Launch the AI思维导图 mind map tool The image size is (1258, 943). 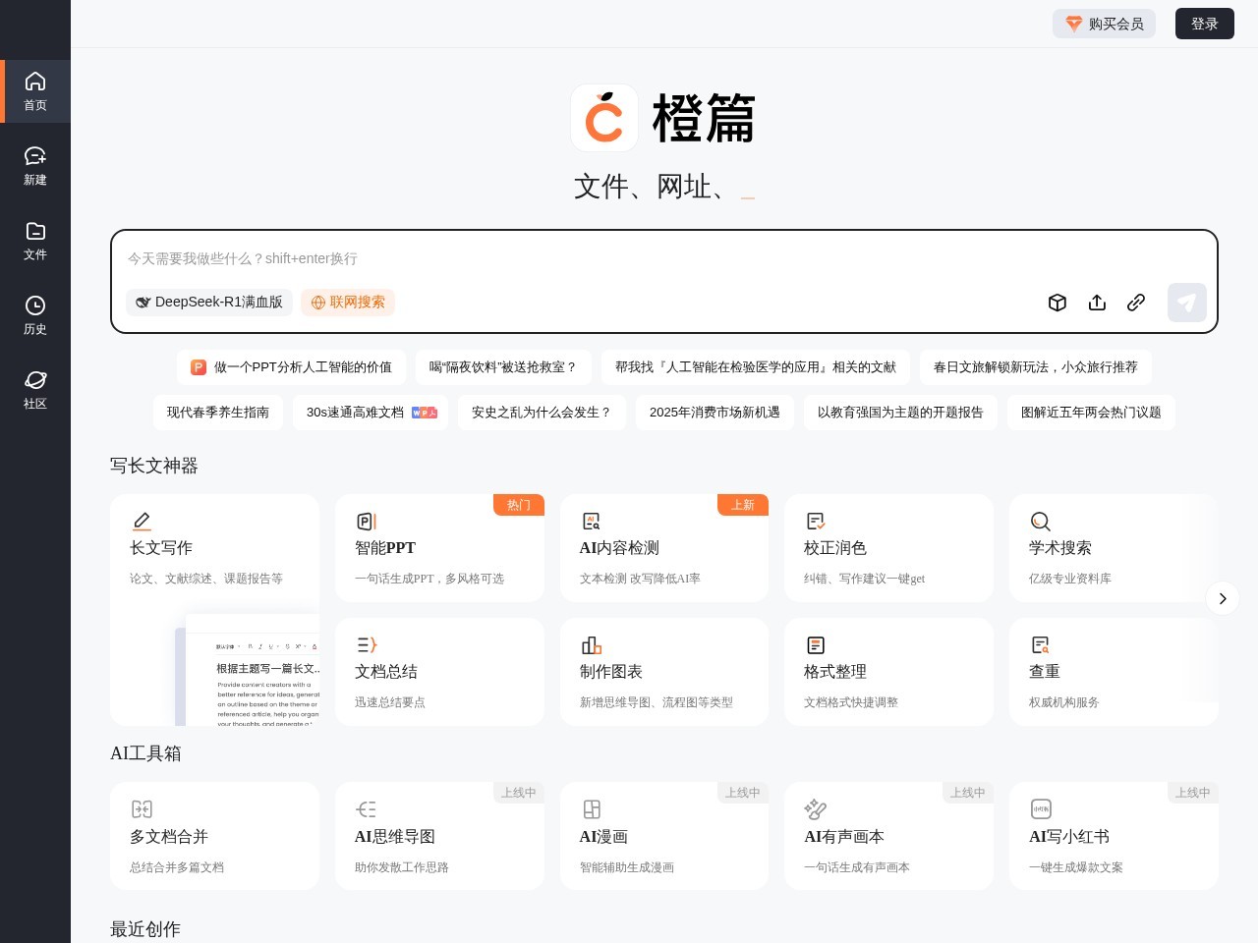click(439, 836)
